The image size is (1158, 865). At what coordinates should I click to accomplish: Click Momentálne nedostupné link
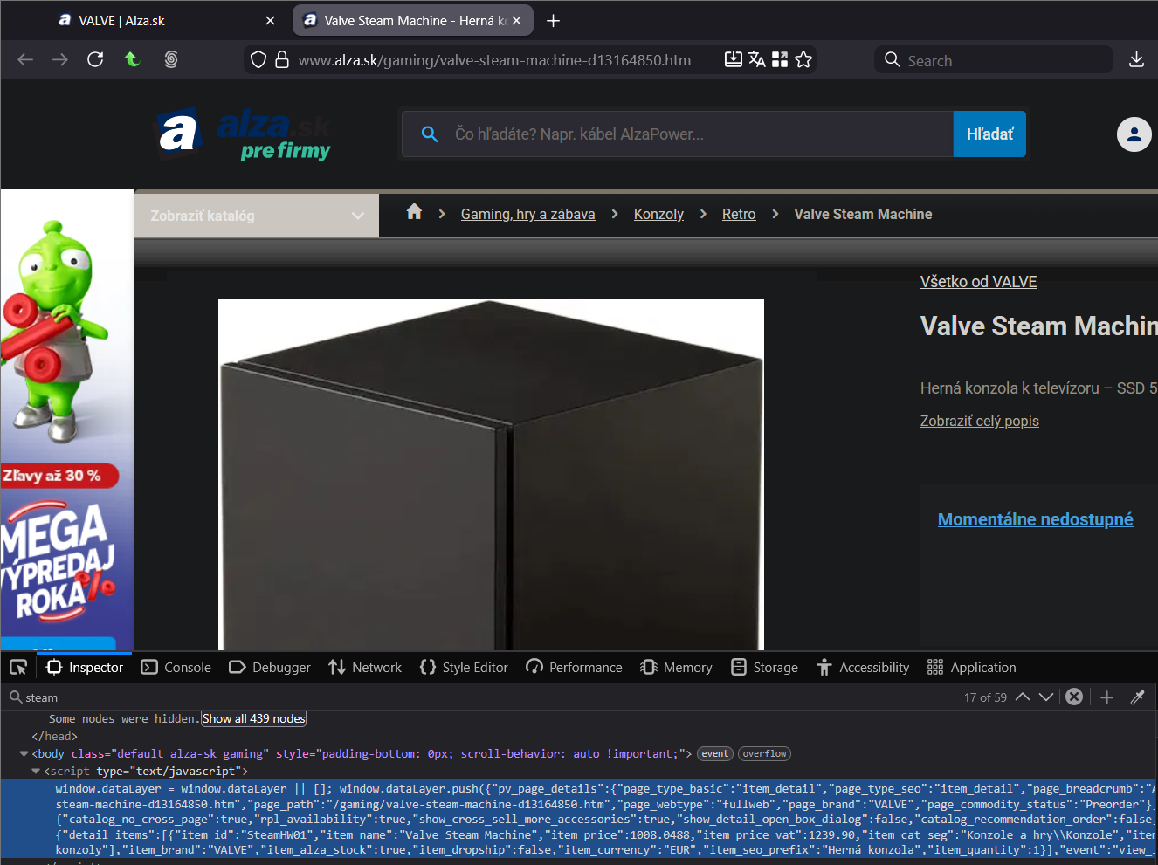coord(1035,519)
